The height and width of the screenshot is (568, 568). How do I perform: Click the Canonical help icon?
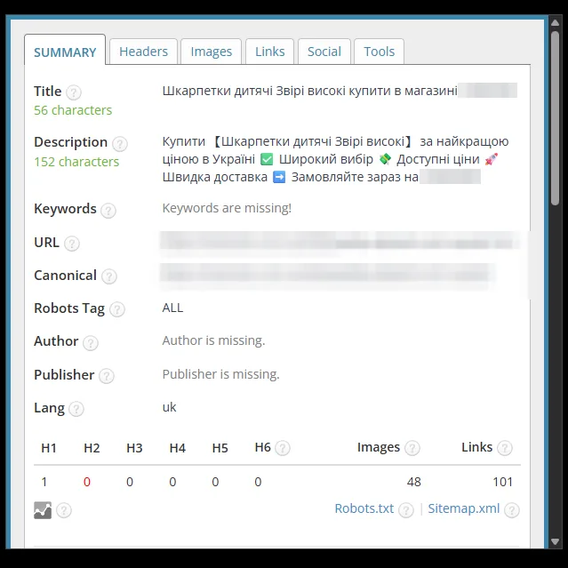click(109, 276)
